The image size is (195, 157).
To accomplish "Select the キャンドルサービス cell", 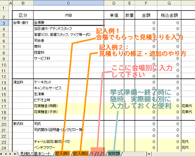I will 68,88.
